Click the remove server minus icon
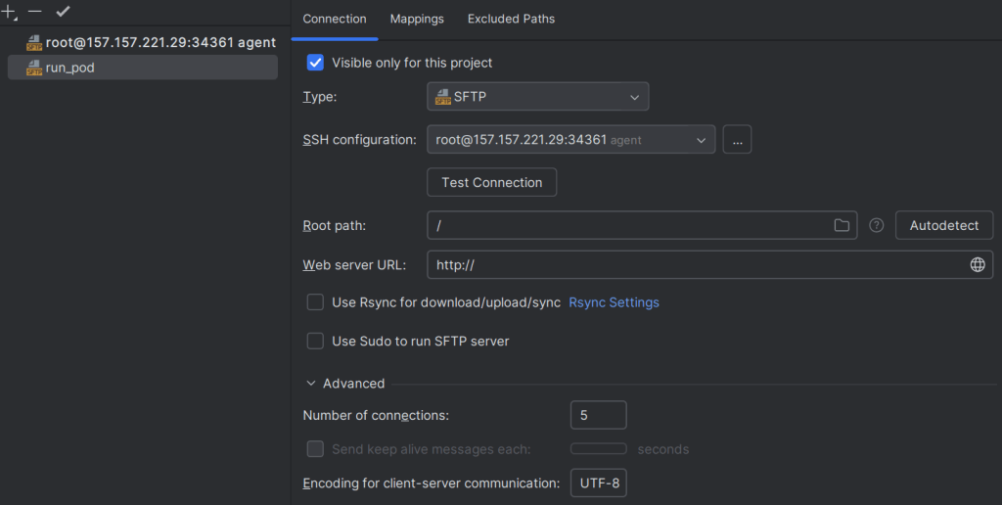The image size is (1002, 505). click(35, 12)
